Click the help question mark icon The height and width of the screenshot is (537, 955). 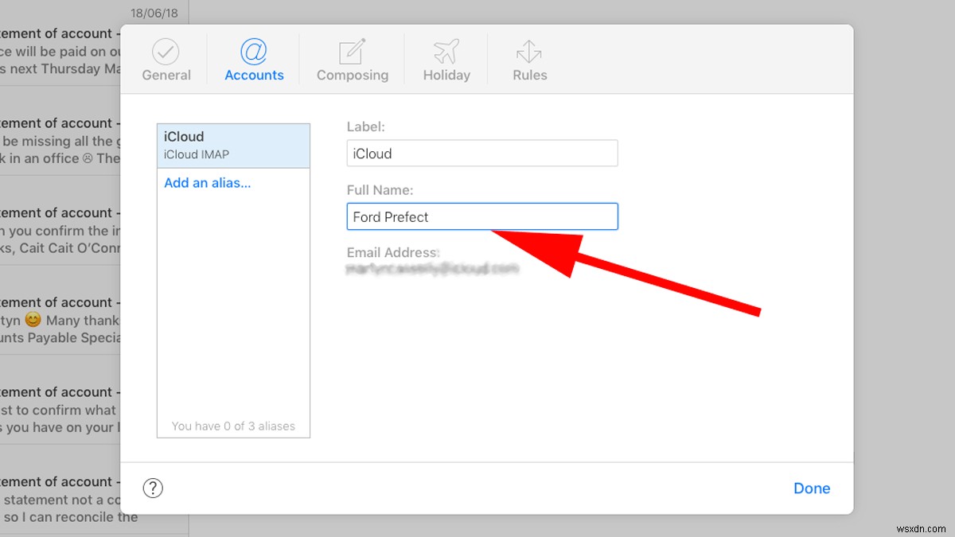pos(153,488)
